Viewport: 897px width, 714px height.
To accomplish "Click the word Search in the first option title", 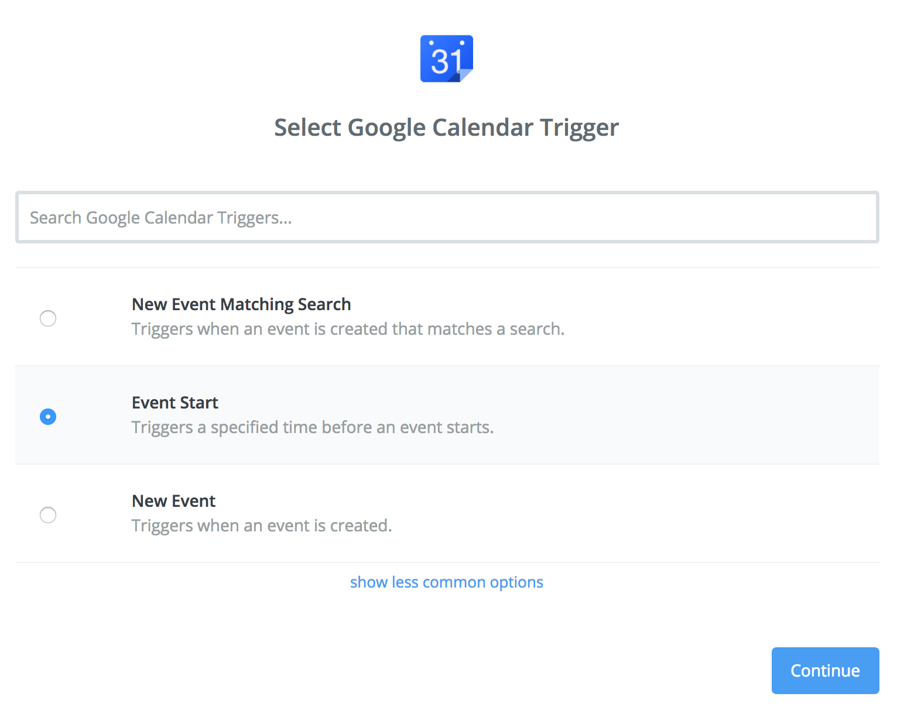I will (324, 304).
